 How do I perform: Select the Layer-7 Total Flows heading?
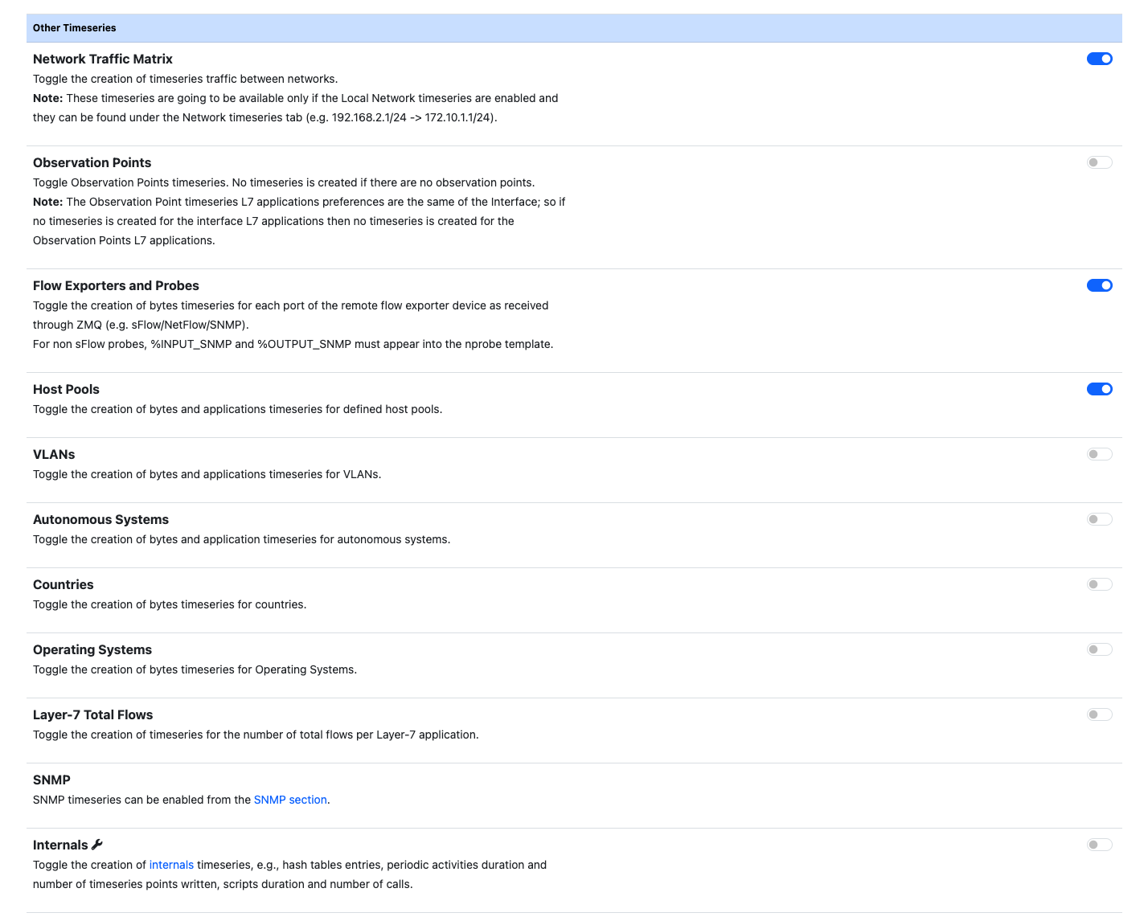pos(92,715)
